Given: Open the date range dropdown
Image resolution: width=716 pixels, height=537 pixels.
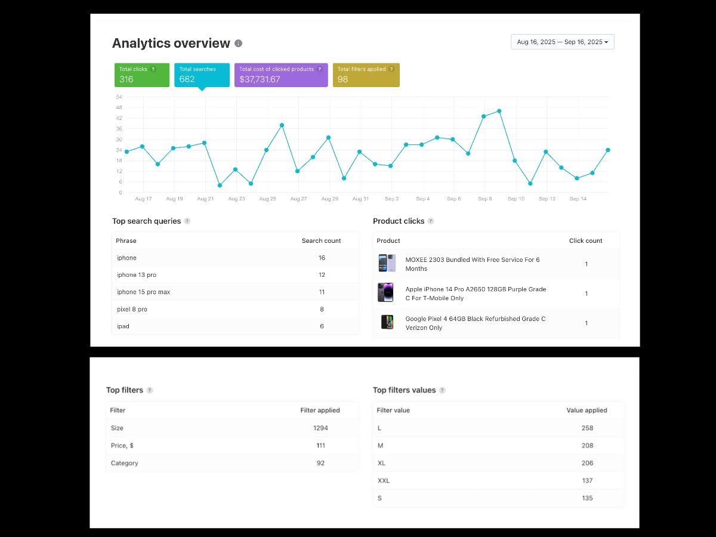Looking at the screenshot, I should point(563,42).
